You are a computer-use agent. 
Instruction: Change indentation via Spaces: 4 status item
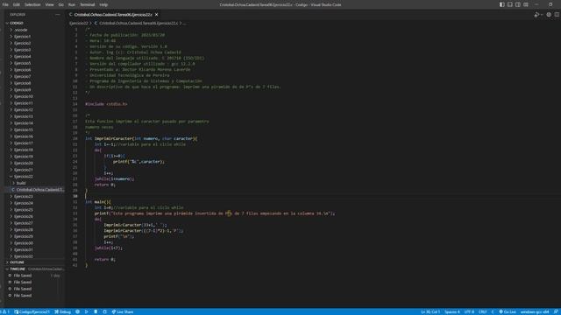click(452, 311)
